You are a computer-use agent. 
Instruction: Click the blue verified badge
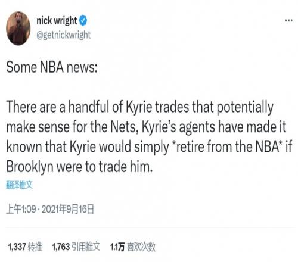coord(83,20)
